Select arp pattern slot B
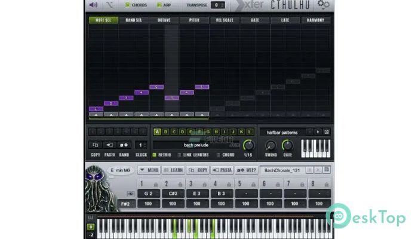418x239 pixels. click(x=165, y=132)
